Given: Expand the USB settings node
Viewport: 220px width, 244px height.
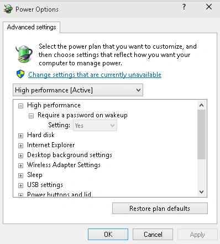Looking at the screenshot, I should pos(20,185).
